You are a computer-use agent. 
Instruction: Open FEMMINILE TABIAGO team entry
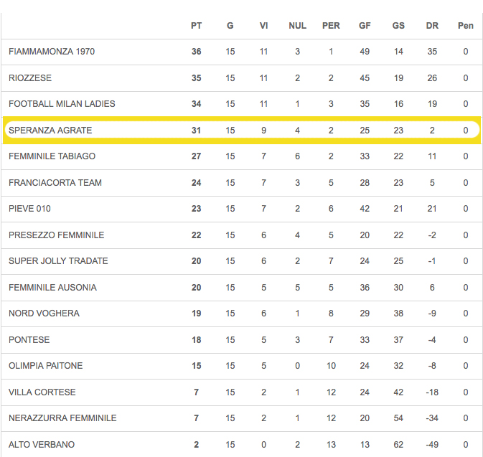point(52,156)
